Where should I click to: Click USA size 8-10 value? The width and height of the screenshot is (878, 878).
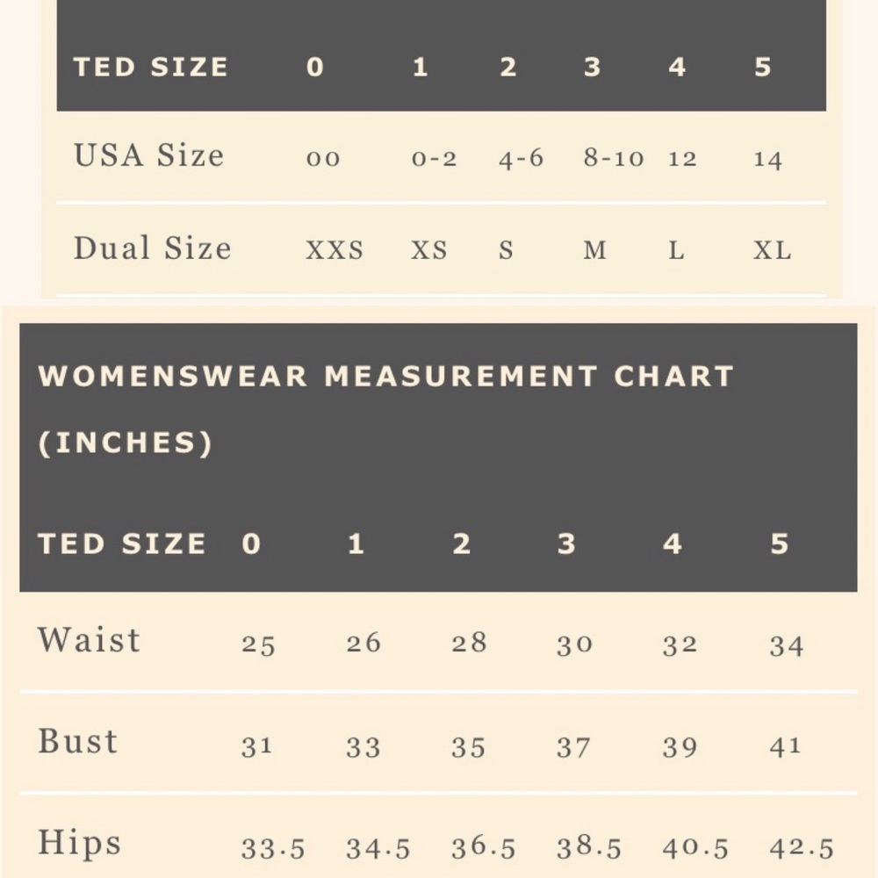coord(613,158)
